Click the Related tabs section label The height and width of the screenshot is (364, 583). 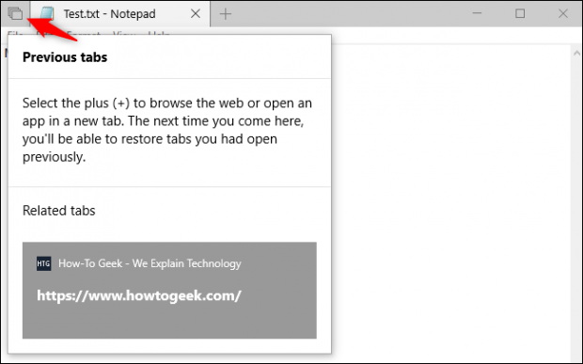point(58,211)
